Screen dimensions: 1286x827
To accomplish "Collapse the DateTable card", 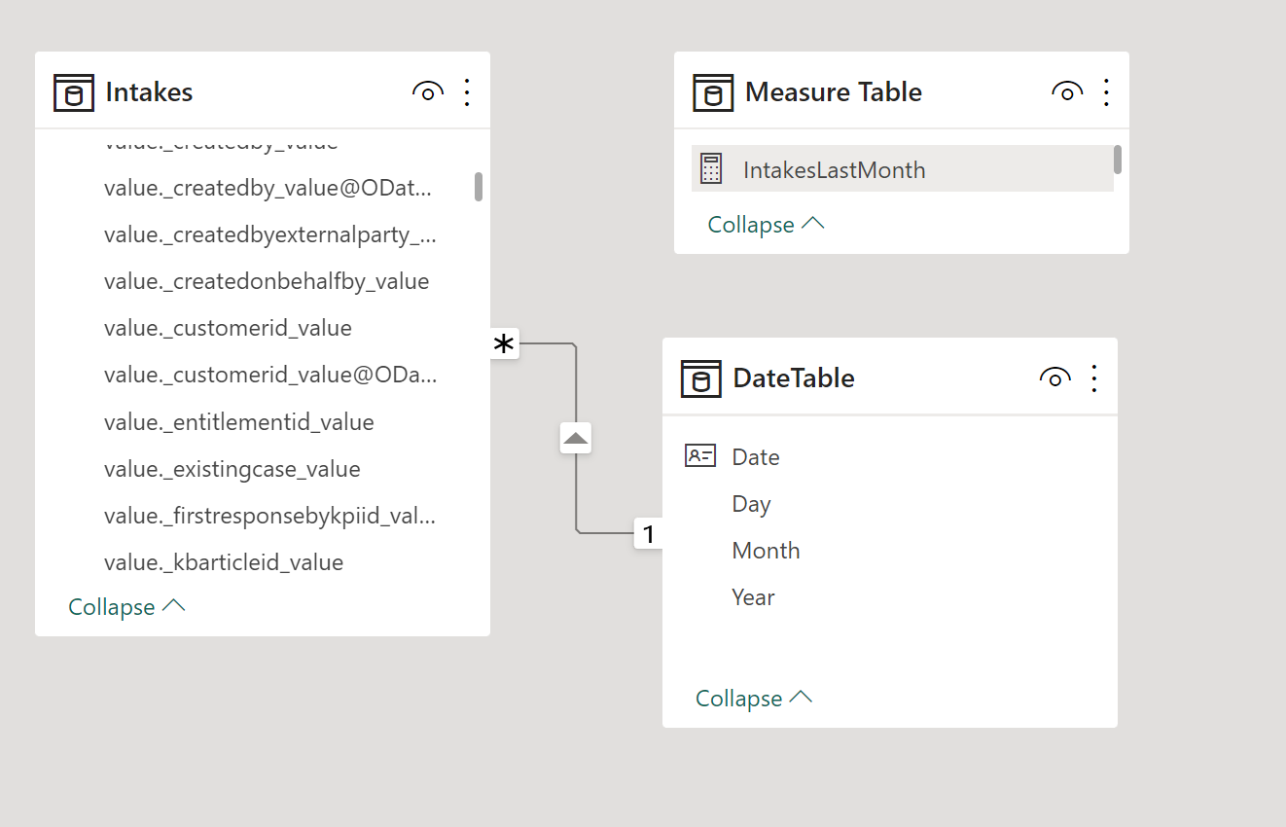I will coord(754,699).
